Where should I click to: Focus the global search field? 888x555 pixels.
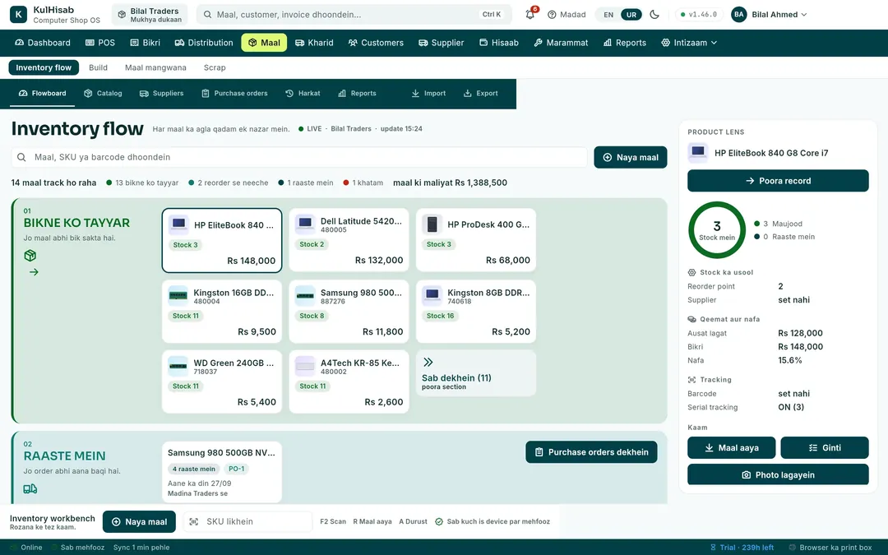(x=354, y=15)
